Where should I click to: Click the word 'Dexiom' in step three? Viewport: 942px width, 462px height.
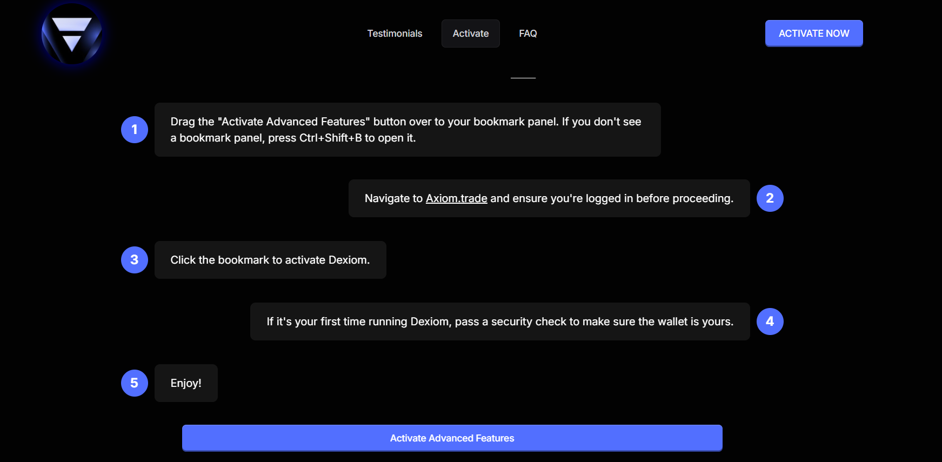348,260
